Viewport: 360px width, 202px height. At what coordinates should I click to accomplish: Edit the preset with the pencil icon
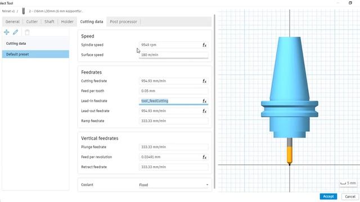[x=15, y=33]
